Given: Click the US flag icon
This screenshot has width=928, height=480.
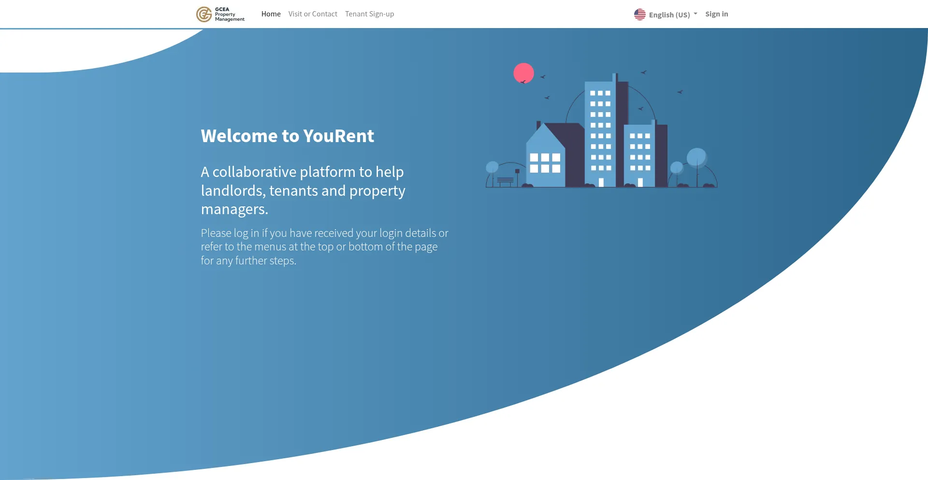Looking at the screenshot, I should (639, 15).
